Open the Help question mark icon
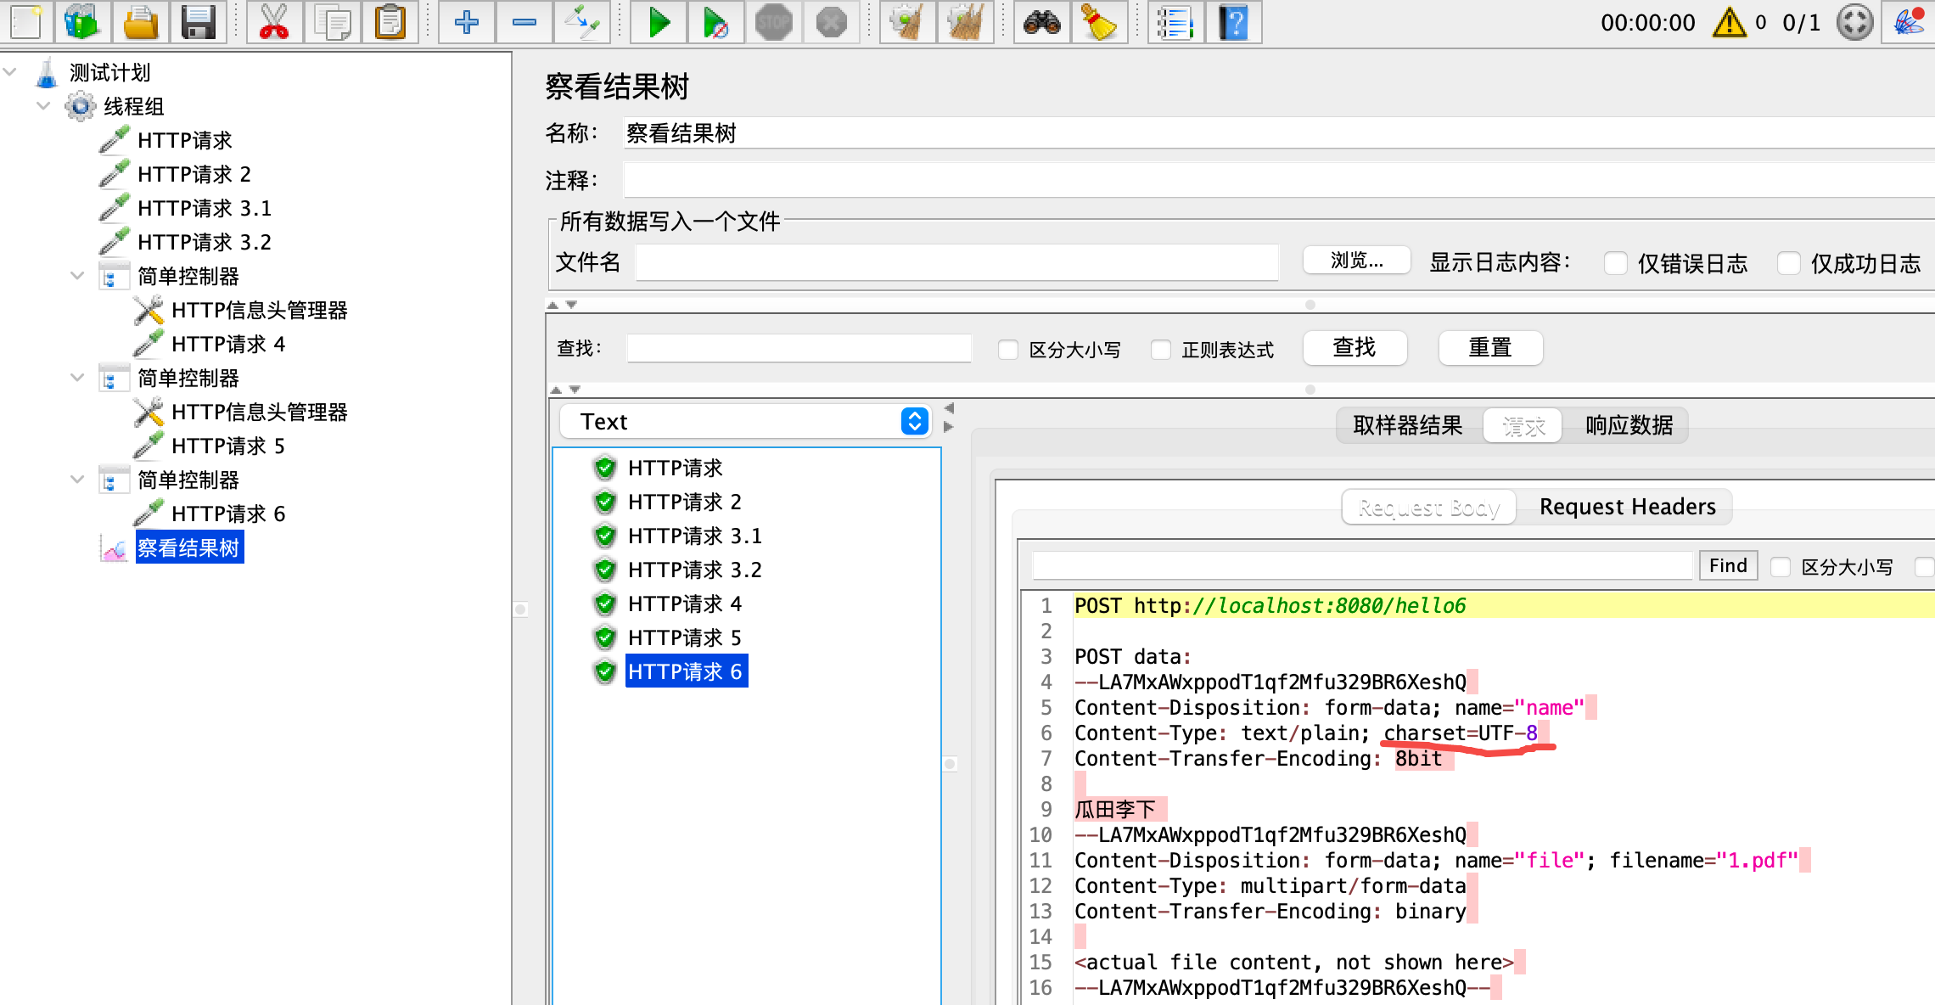The height and width of the screenshot is (1005, 1935). pos(1234,22)
